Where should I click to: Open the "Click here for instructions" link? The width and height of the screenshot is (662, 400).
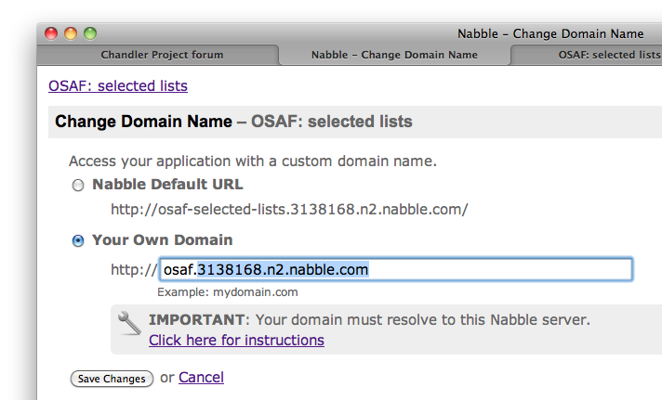tap(236, 340)
